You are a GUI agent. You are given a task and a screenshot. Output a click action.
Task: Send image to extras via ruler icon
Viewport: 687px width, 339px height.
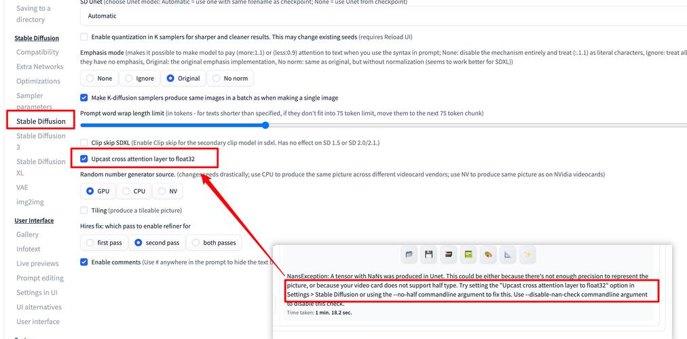(x=508, y=254)
